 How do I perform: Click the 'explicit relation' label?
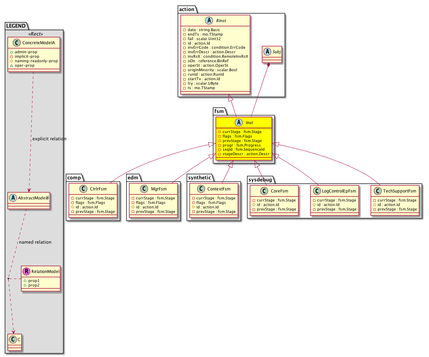(49, 139)
